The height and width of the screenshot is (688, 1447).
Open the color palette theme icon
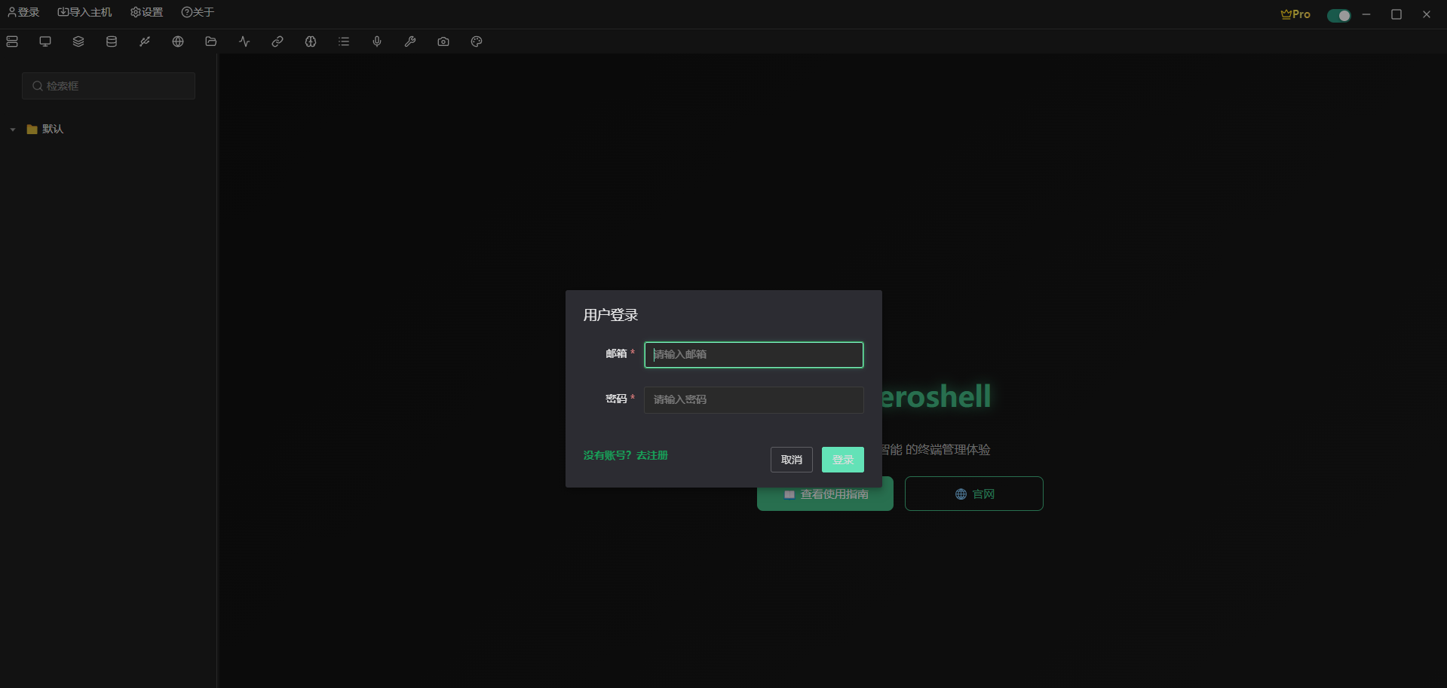[477, 41]
